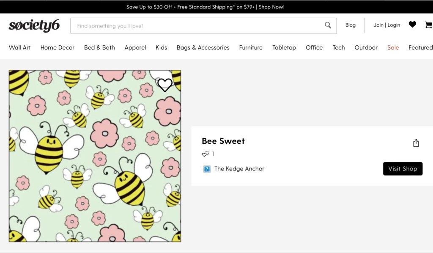Expand the Bags & Accessories category
The image size is (433, 253).
coord(203,47)
